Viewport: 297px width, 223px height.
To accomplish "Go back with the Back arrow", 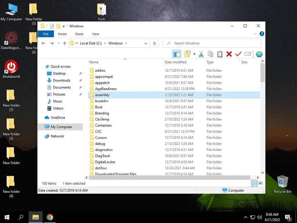I will pos(43,43).
